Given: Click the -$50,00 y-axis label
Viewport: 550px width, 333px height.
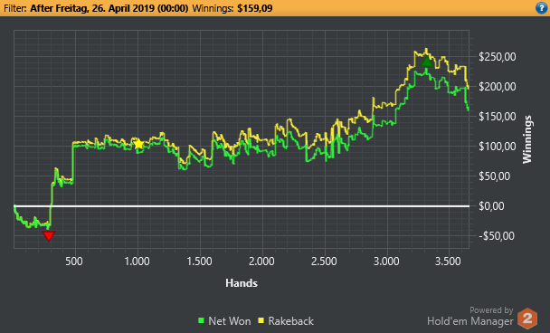Looking at the screenshot, I should point(497,236).
